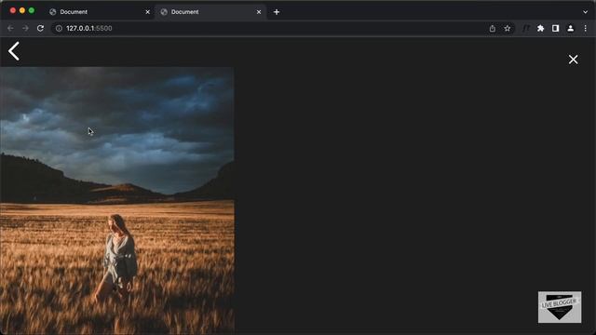Click the grayed-out extension icon
Screen dimensions: 596x335
[525, 29]
